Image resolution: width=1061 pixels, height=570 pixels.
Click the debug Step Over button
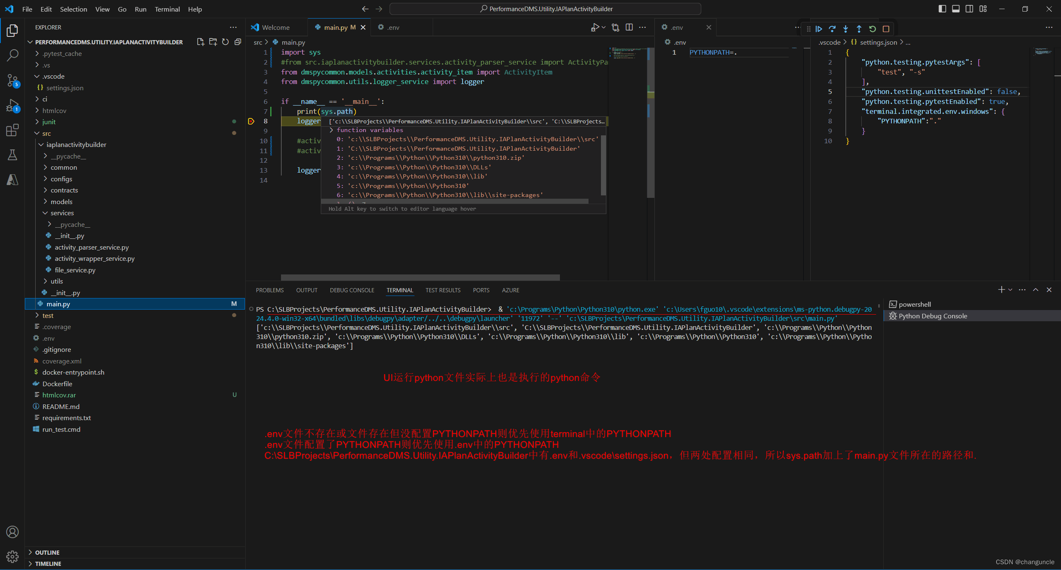tap(832, 29)
